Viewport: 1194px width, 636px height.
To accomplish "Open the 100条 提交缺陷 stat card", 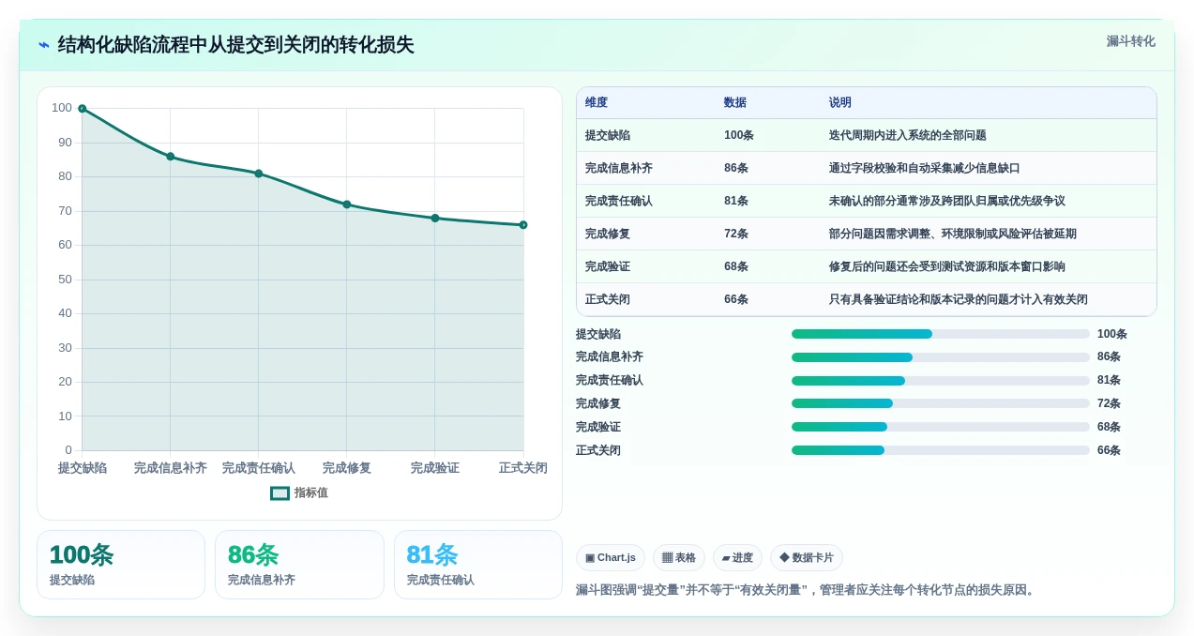I will pos(121,565).
